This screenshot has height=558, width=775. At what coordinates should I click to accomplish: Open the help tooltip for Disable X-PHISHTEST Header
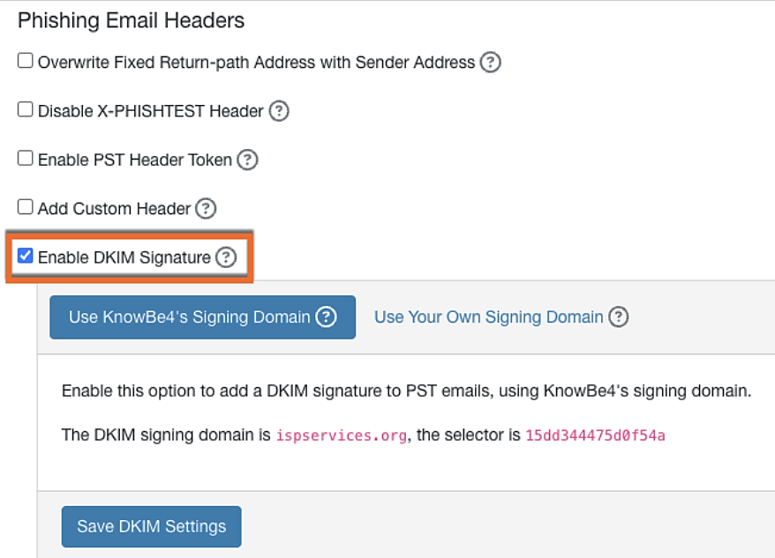pyautogui.click(x=279, y=111)
